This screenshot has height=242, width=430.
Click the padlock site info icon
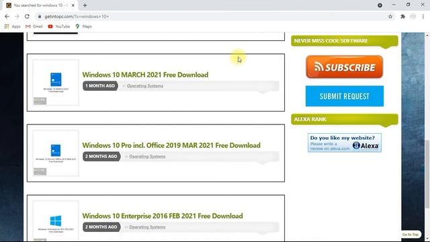40,16
